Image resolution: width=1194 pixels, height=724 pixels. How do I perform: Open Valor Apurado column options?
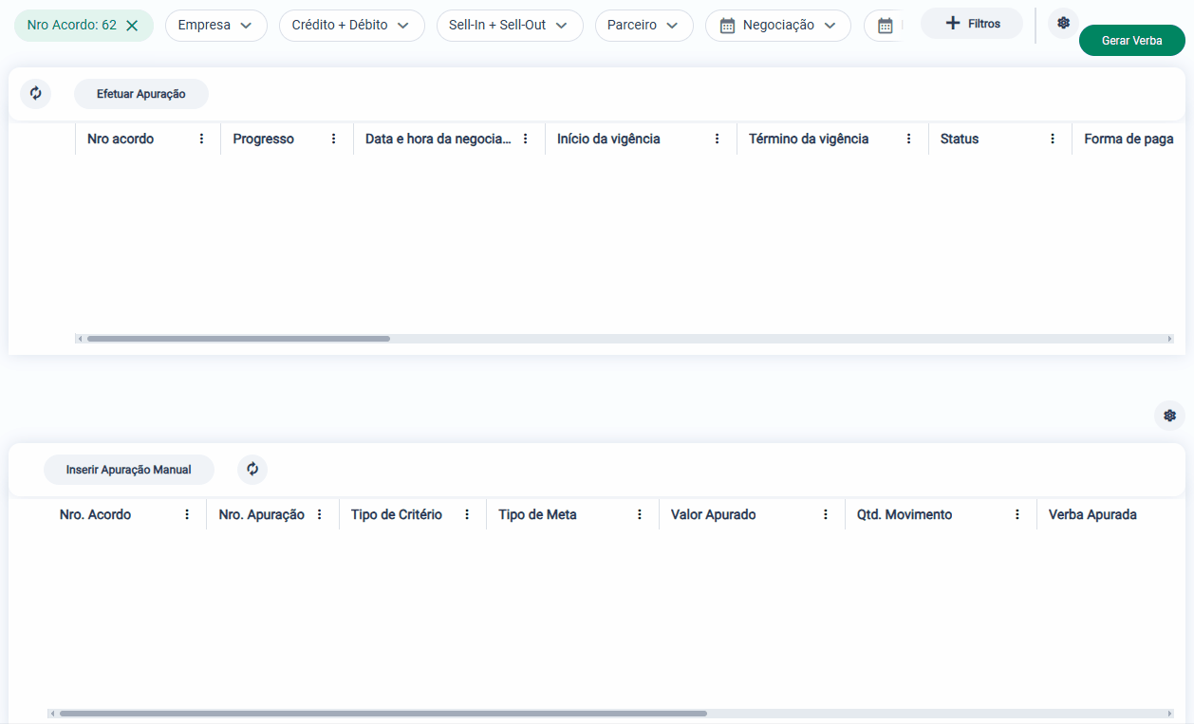pyautogui.click(x=825, y=514)
